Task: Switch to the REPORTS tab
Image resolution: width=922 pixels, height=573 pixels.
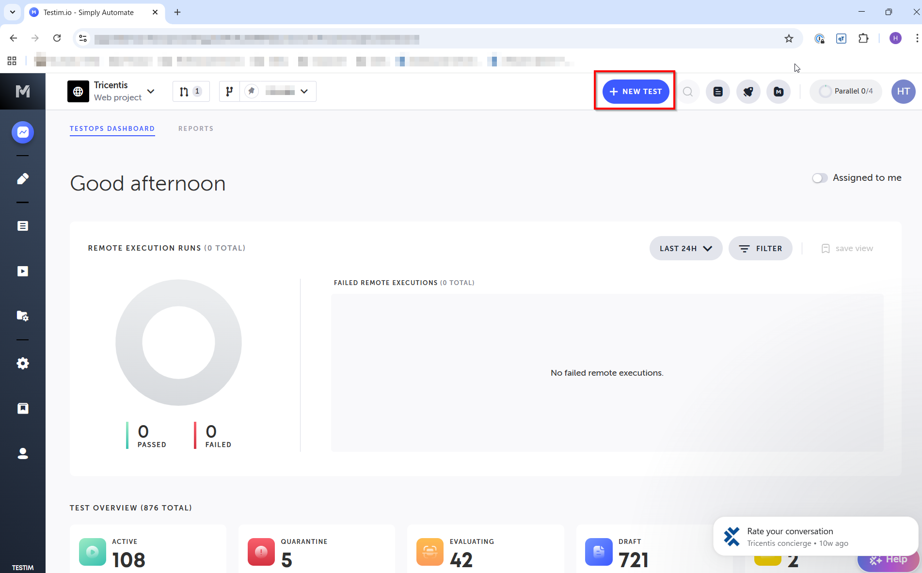Action: [x=196, y=128]
